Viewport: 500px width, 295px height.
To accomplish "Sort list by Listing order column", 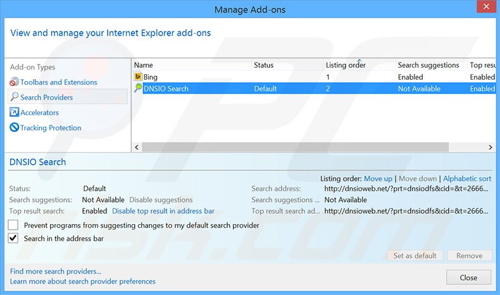I will pyautogui.click(x=346, y=65).
